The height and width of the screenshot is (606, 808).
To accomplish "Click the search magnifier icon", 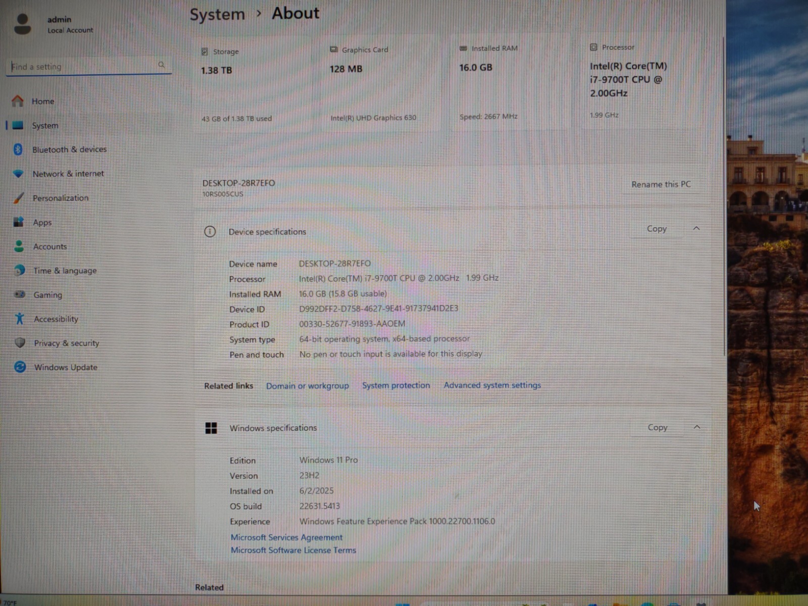I will pos(162,65).
